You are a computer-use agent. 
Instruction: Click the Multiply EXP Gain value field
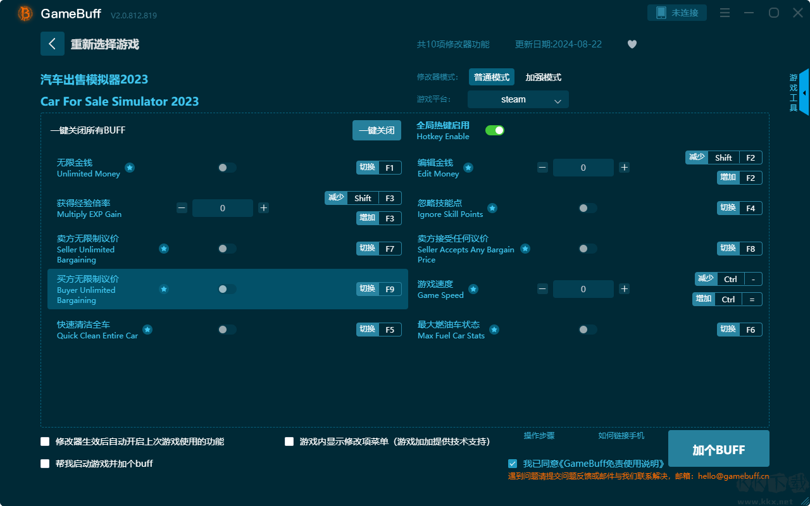pos(223,208)
